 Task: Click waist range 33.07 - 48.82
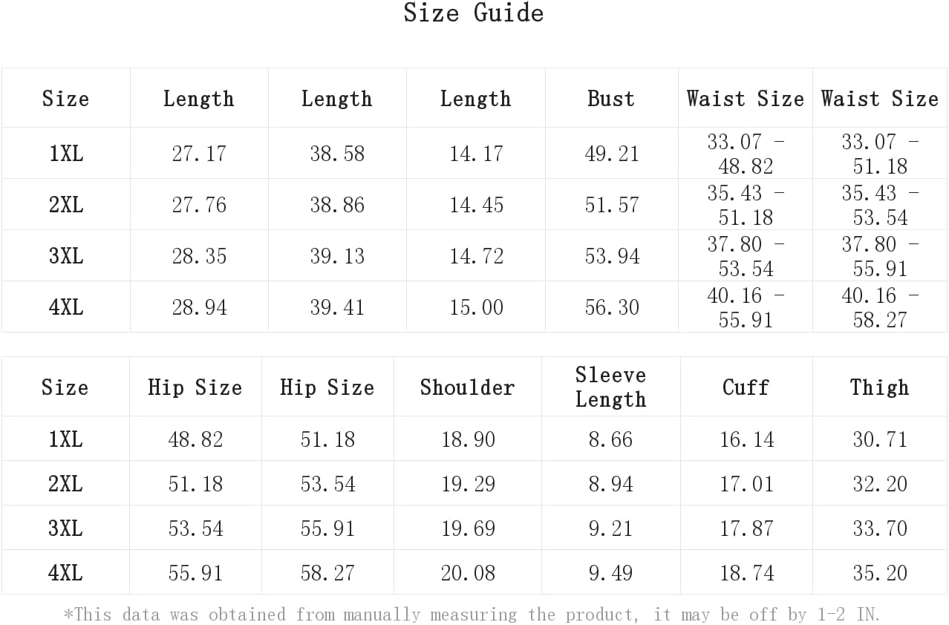coord(746,154)
